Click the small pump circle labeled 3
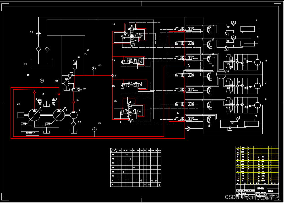Screen dimensions: 284x203 click(x=73, y=115)
